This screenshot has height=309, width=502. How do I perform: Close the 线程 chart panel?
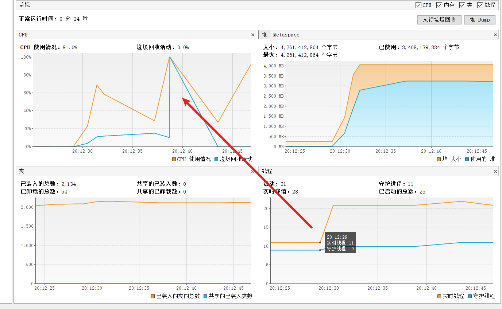tap(495, 171)
